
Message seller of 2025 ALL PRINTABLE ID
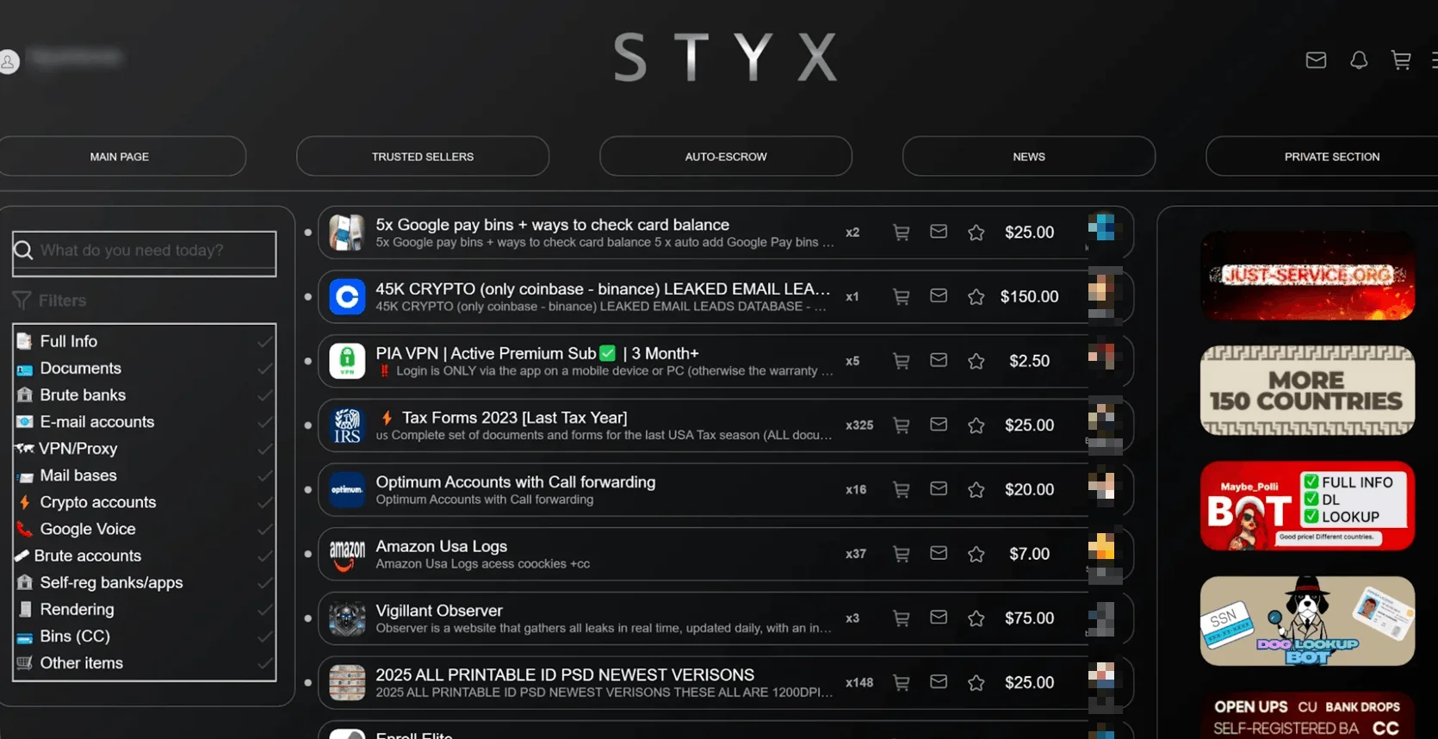[x=939, y=681]
